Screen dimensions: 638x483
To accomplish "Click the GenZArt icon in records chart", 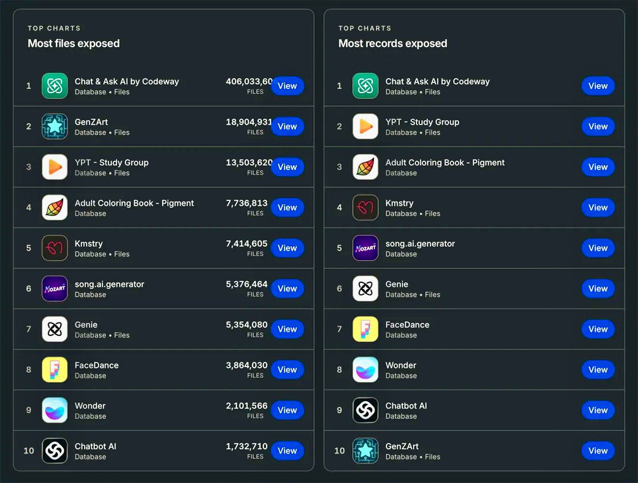I will (x=365, y=451).
